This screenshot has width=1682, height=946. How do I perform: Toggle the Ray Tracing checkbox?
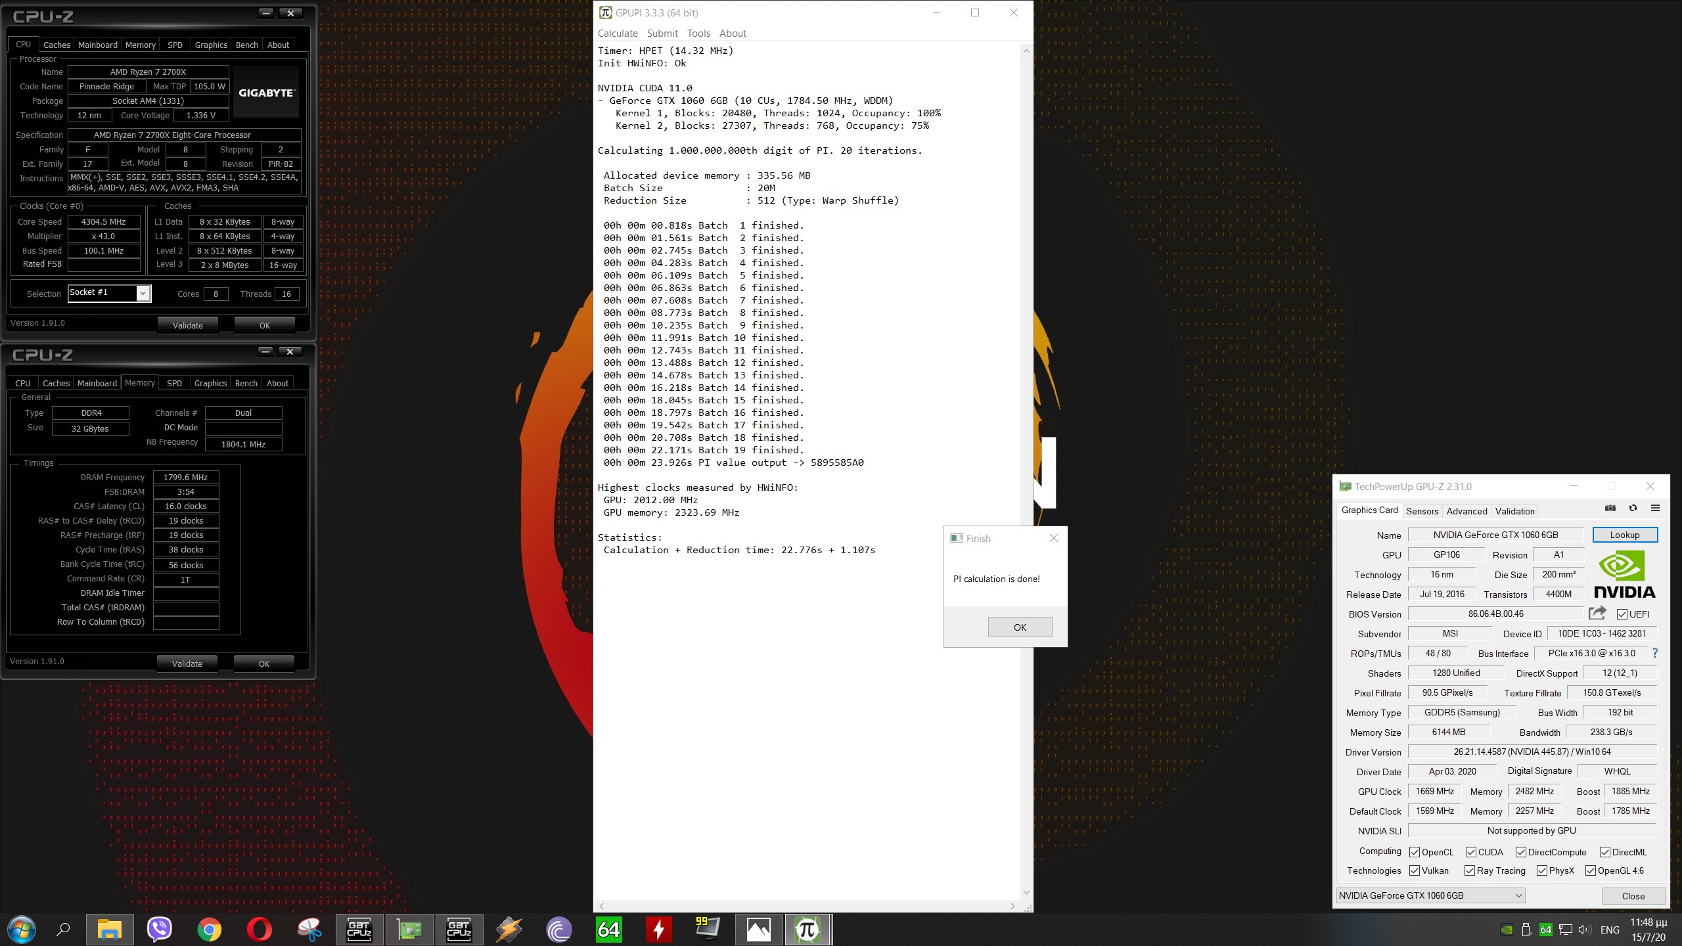1470,870
